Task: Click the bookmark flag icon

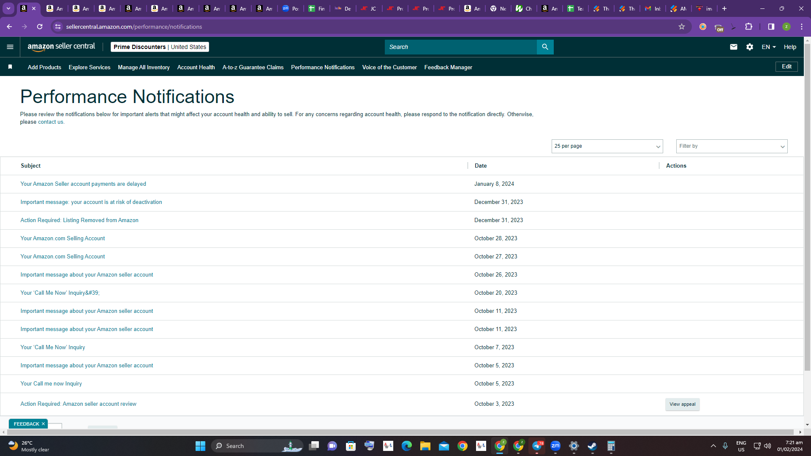Action: [10, 67]
